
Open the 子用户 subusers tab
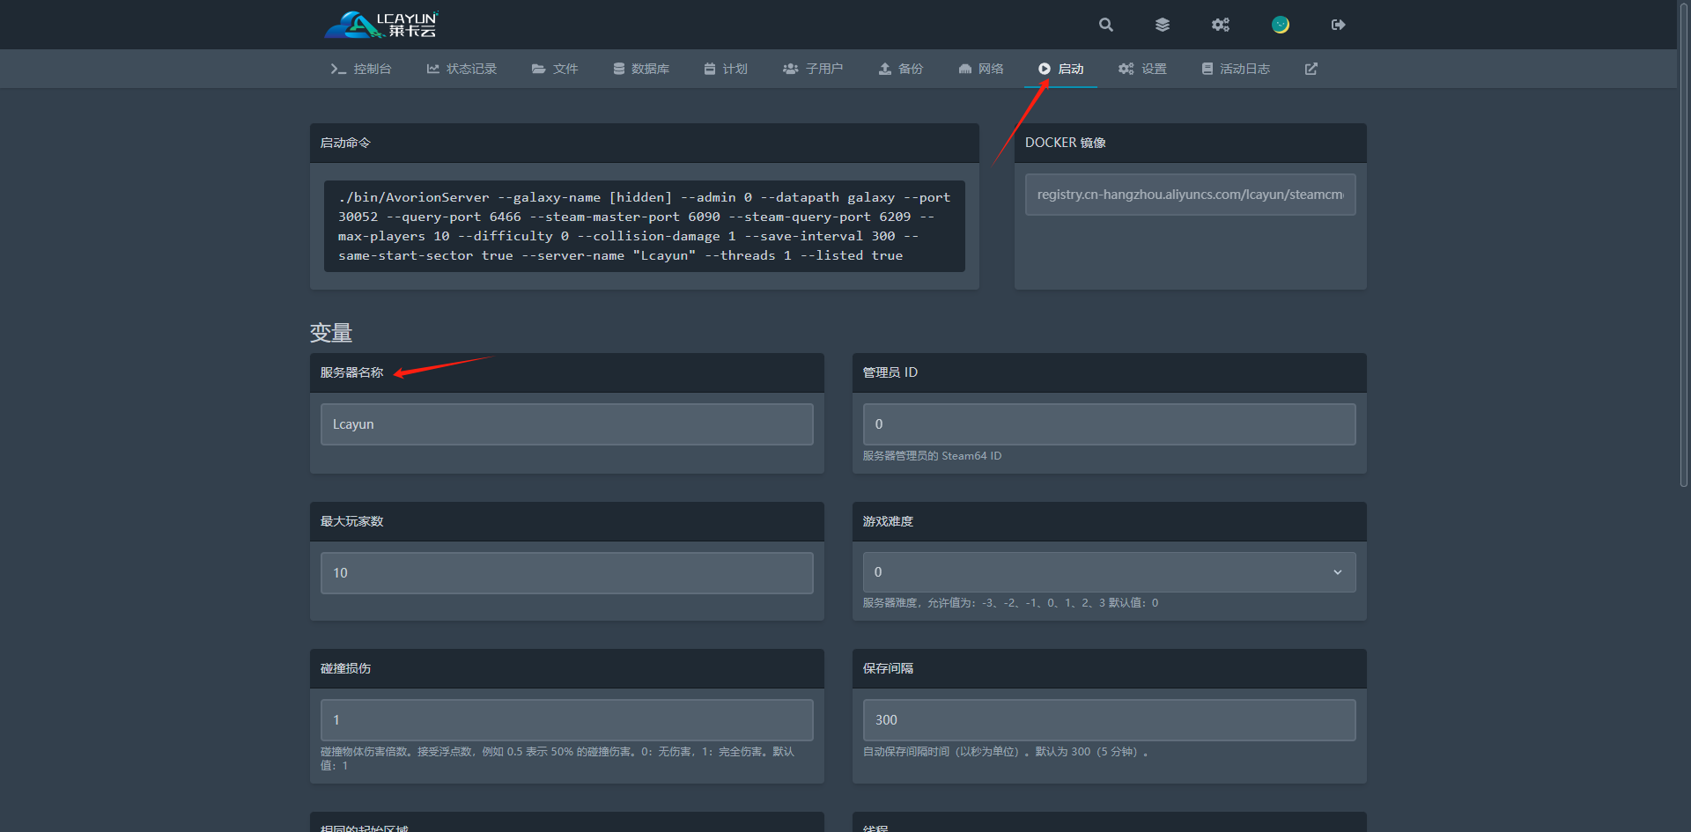point(813,69)
